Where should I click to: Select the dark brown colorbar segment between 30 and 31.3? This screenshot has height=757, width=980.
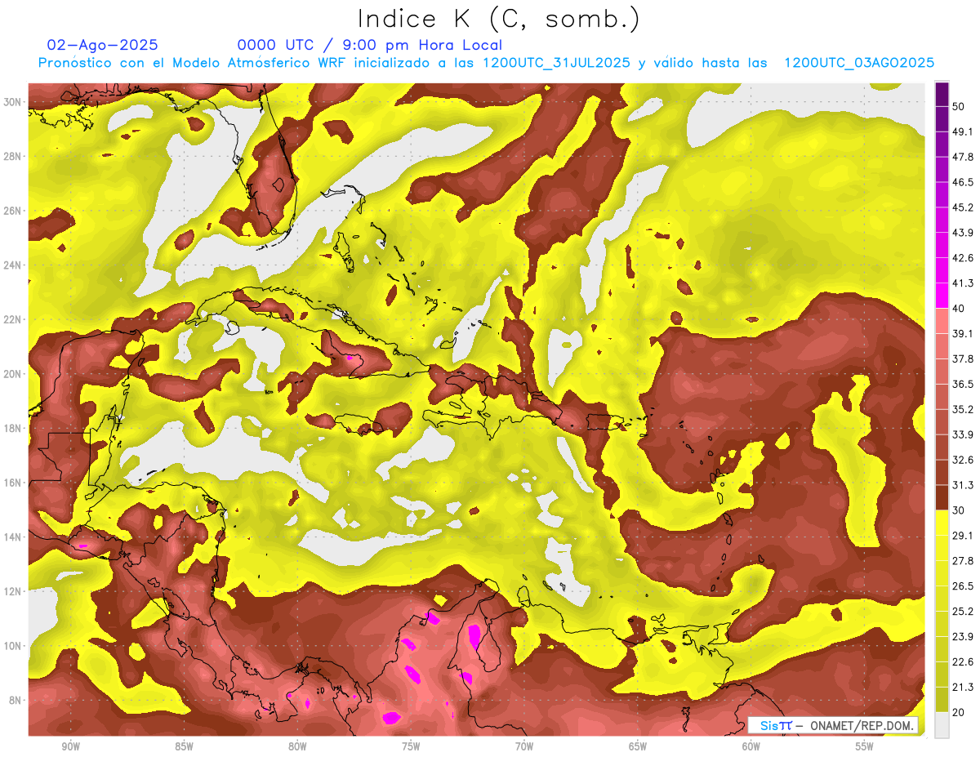click(x=942, y=497)
